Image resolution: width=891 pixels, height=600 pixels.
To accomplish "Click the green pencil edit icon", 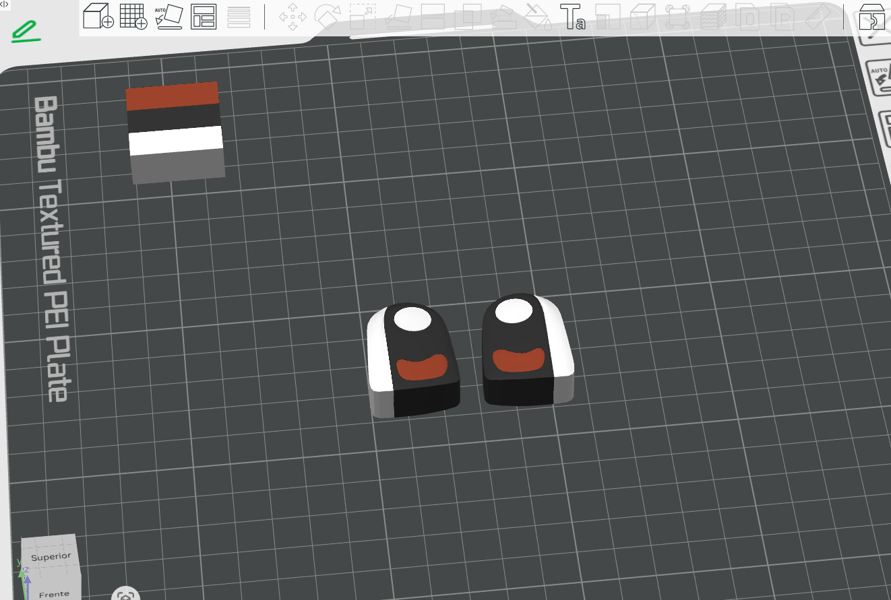I will pyautogui.click(x=26, y=31).
